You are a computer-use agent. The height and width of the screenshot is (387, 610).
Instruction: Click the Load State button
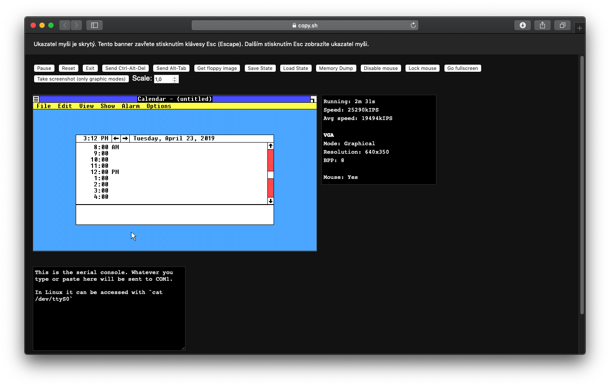point(296,68)
